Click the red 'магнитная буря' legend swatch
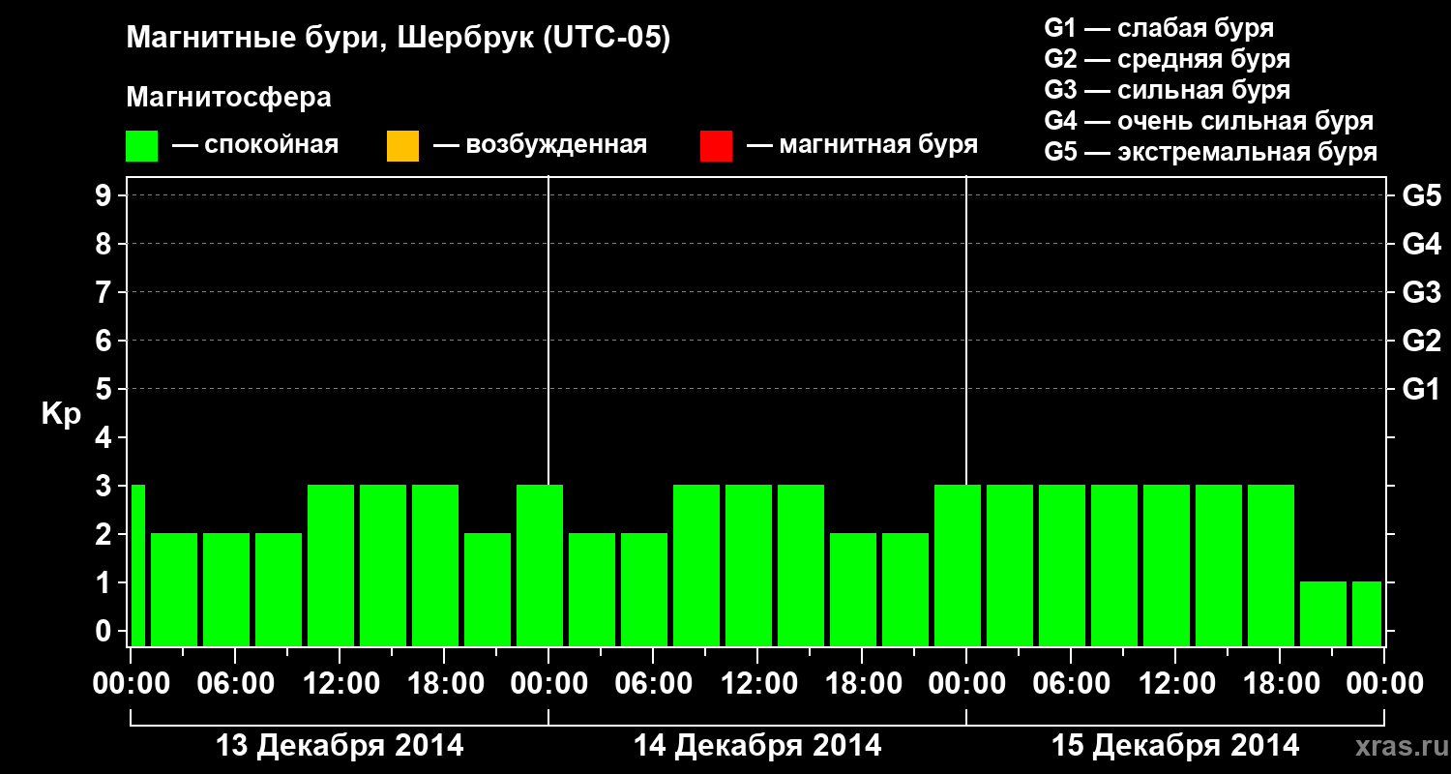1451x774 pixels. pyautogui.click(x=716, y=146)
